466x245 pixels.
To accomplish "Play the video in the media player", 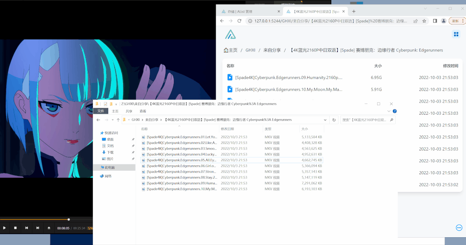I will tap(4, 228).
